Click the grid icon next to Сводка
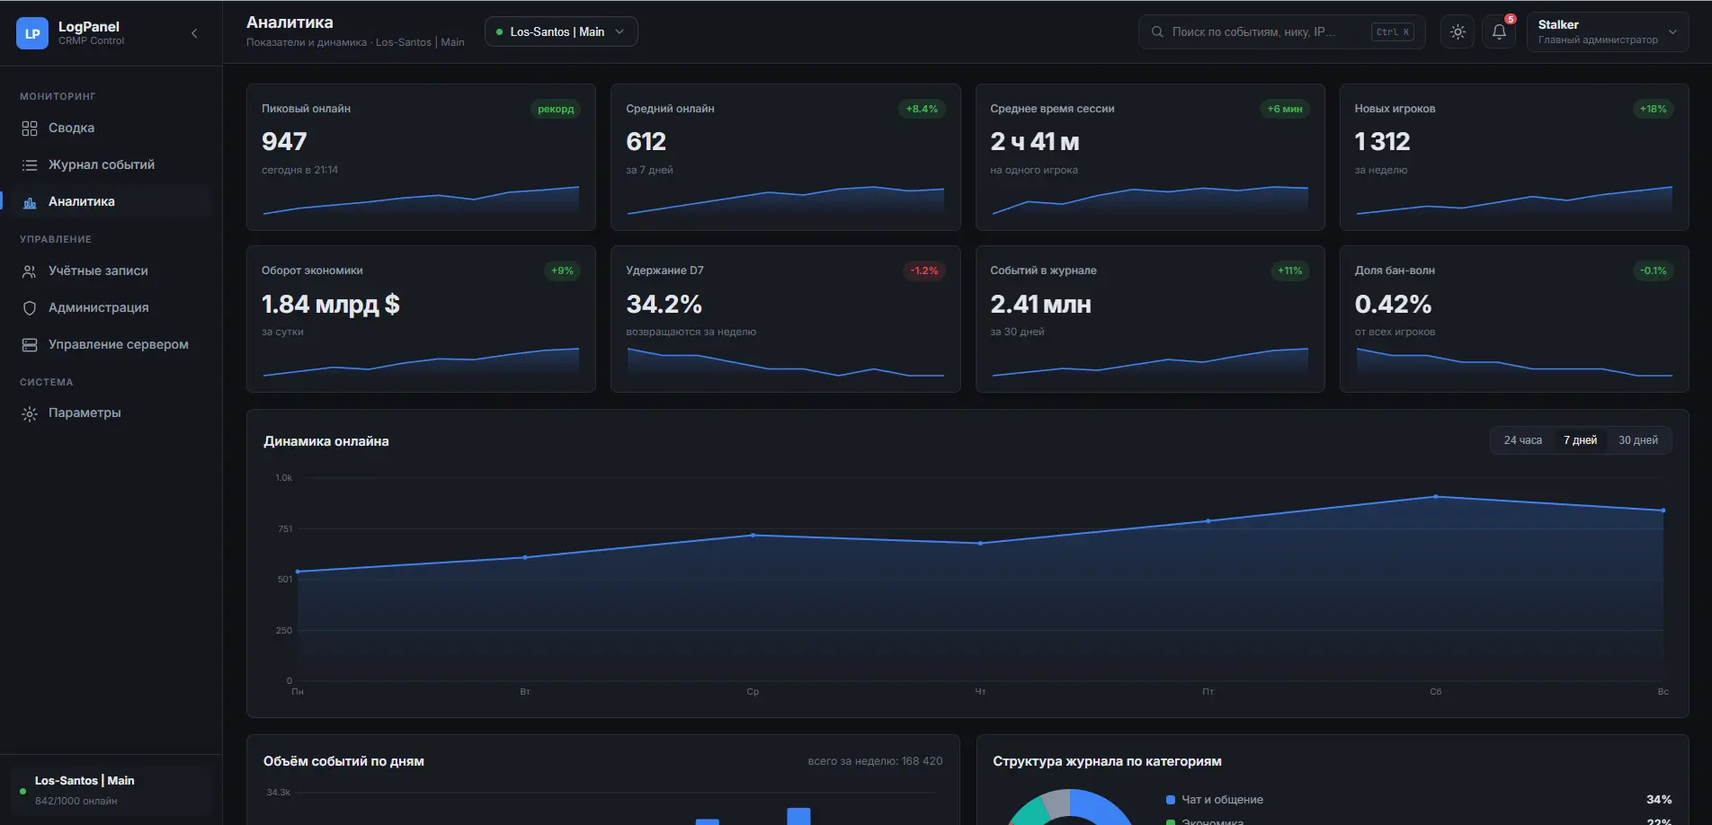 [x=30, y=129]
